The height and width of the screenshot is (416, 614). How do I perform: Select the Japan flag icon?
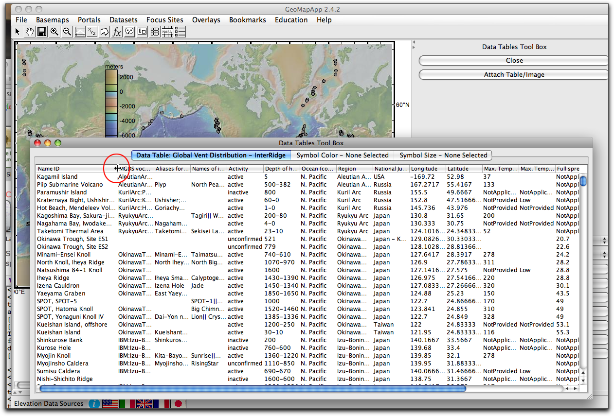click(x=178, y=404)
